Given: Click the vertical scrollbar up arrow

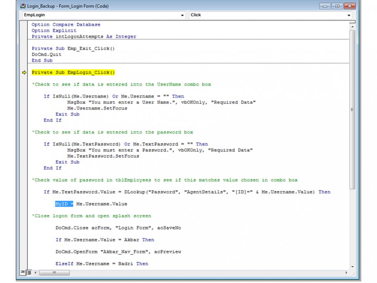Looking at the screenshot, I should [x=353, y=27].
